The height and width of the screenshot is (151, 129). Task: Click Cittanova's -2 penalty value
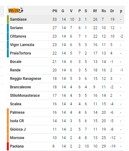(121, 36)
